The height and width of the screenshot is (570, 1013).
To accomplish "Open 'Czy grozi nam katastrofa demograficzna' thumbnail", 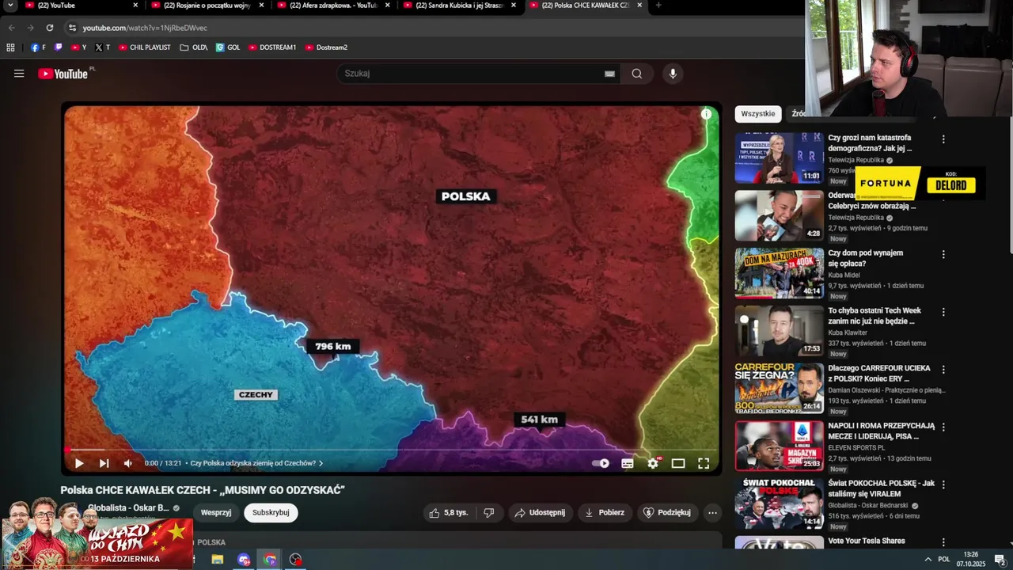I will point(779,158).
